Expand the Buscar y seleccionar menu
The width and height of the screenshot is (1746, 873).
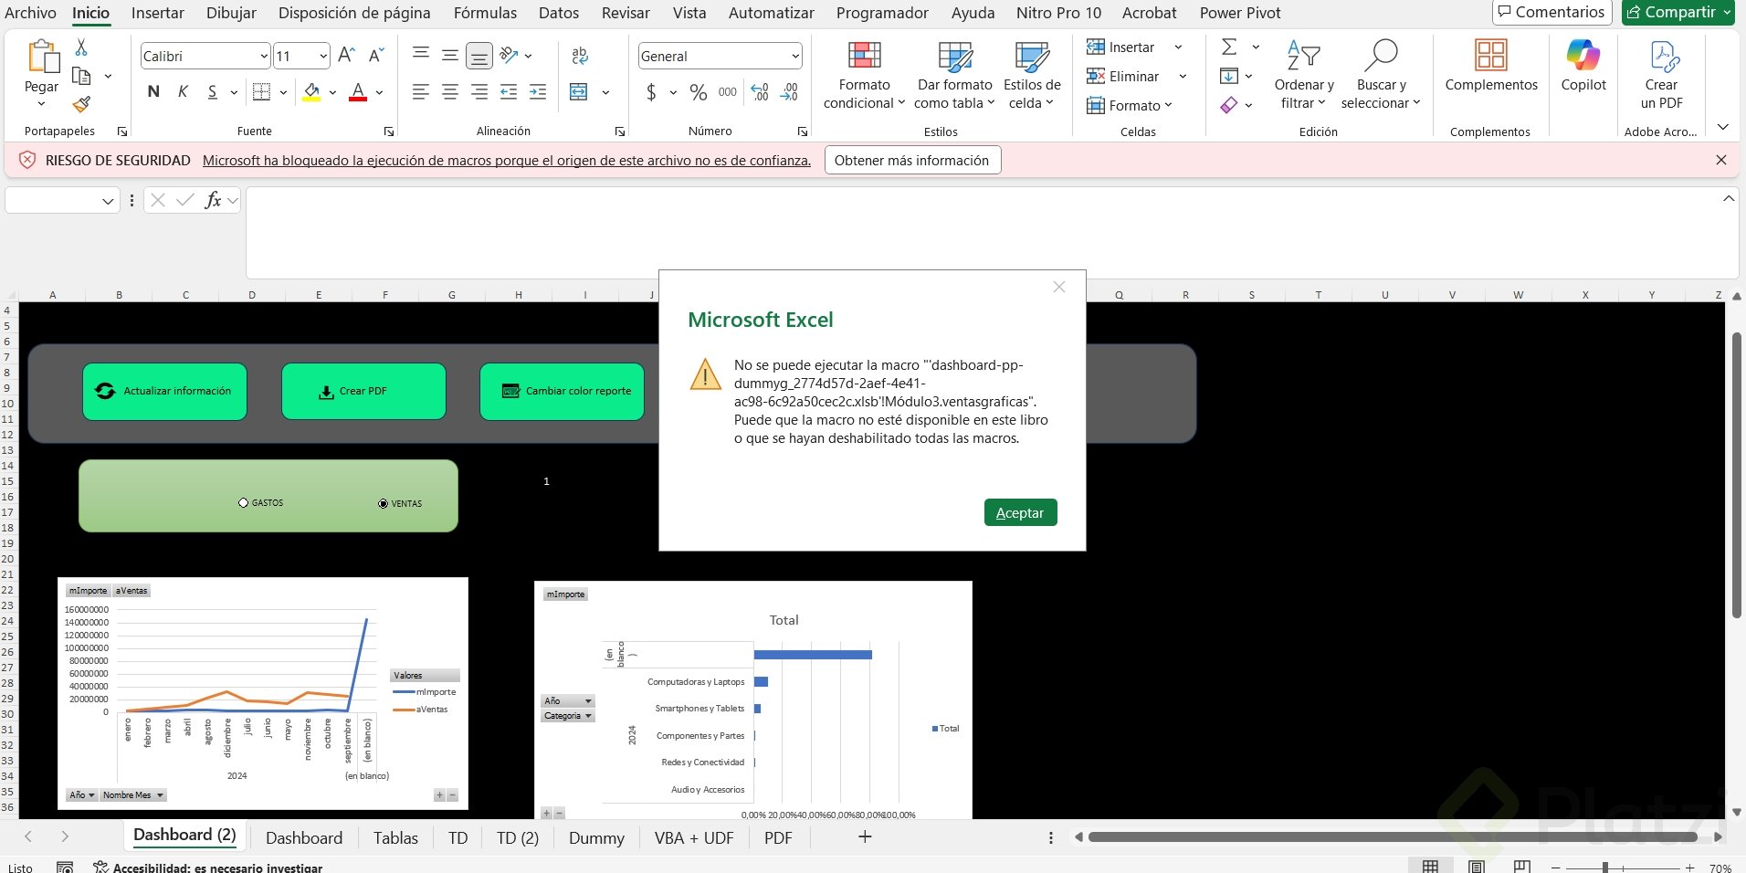(1381, 76)
